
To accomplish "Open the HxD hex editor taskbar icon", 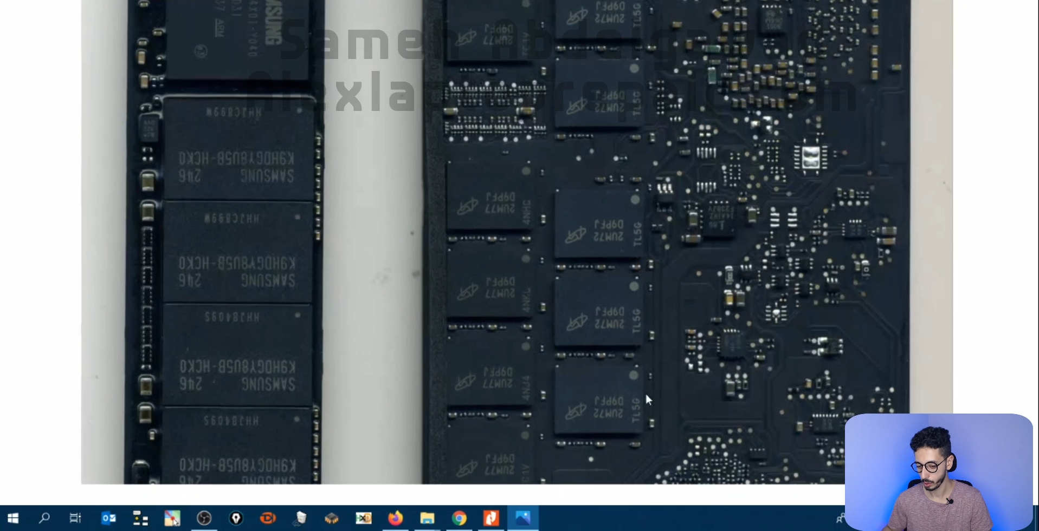I will [363, 518].
